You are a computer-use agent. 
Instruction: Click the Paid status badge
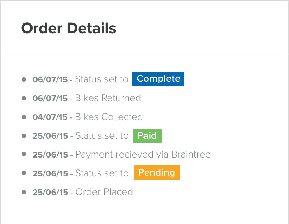point(147,136)
